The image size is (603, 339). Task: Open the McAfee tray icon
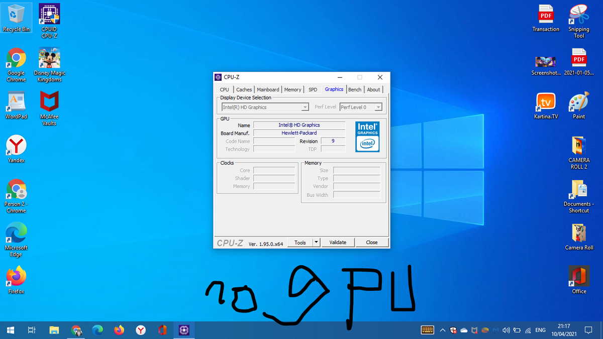(x=474, y=330)
